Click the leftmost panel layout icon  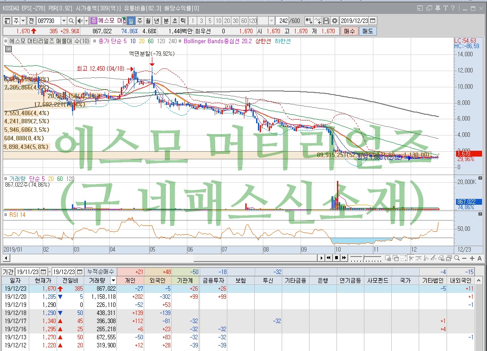[7, 21]
